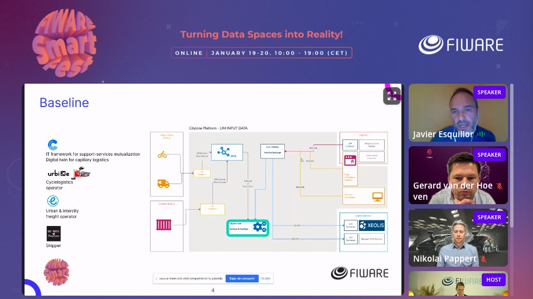Click the SPEAKER badge on Javier Esquillor's tile

pos(489,93)
